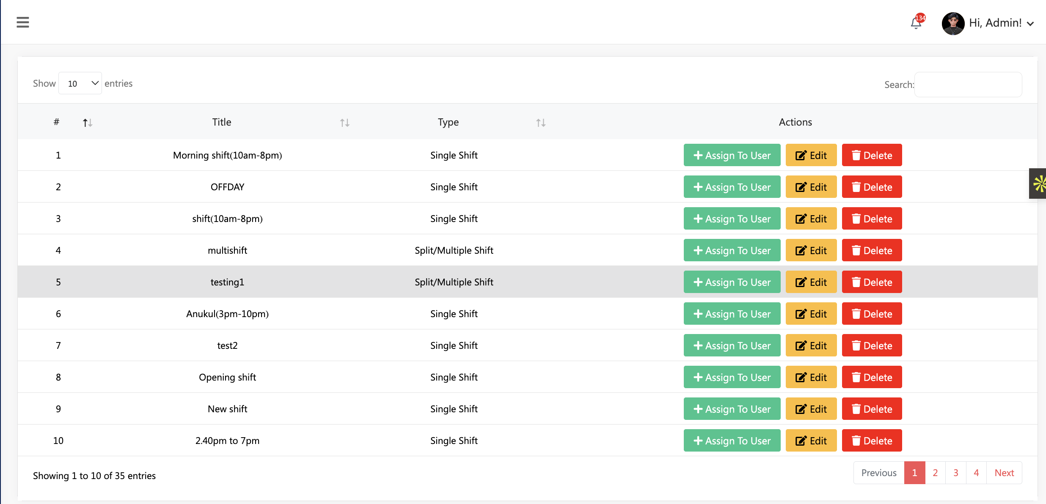Delete the multishift entry
The width and height of the screenshot is (1046, 504).
(x=871, y=250)
